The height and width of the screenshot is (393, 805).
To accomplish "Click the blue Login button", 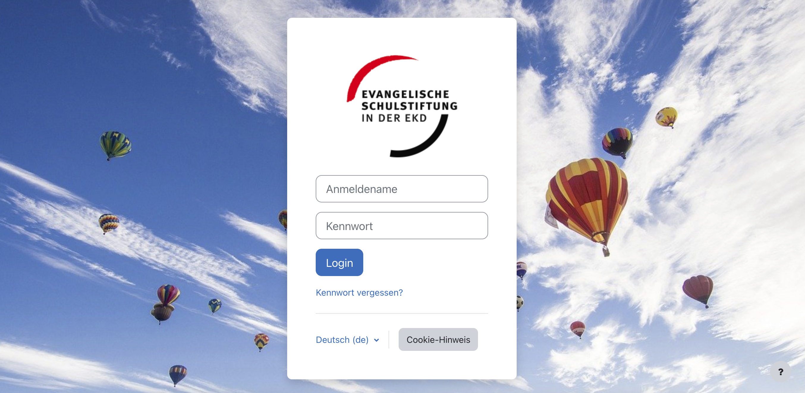I will (x=339, y=262).
